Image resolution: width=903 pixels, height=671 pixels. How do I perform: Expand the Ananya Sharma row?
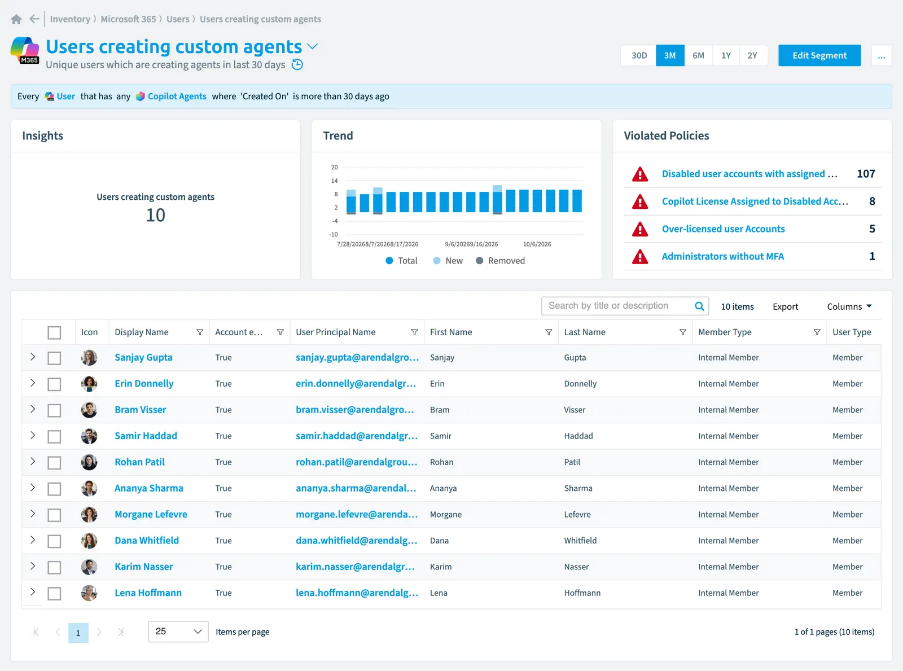coord(33,488)
